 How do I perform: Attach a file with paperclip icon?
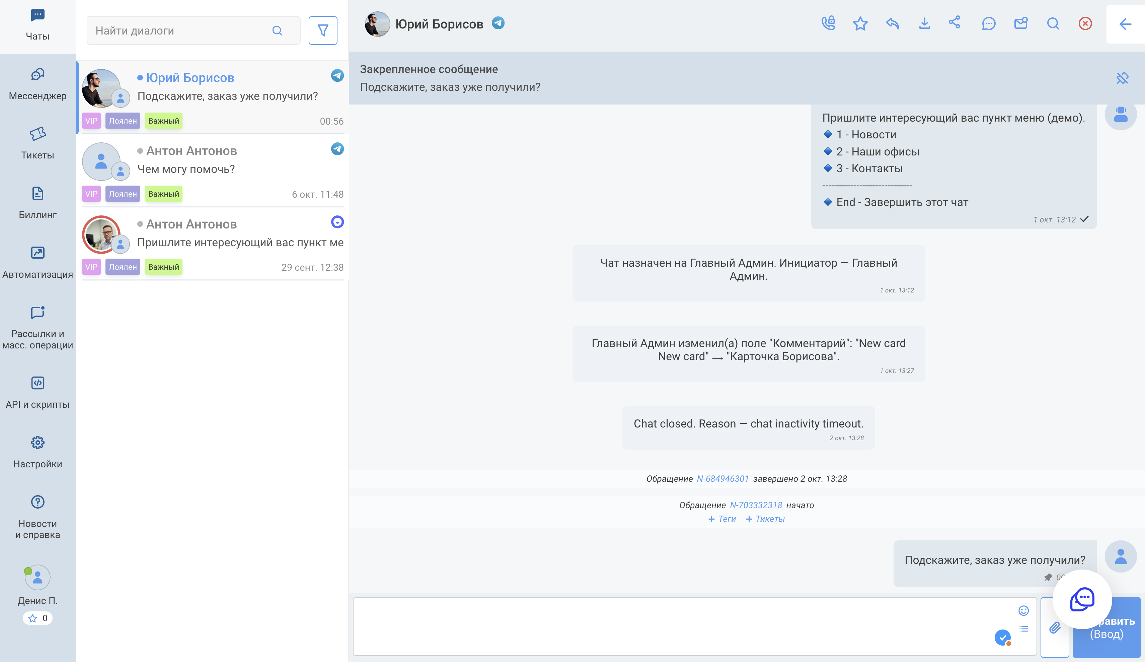pyautogui.click(x=1055, y=627)
